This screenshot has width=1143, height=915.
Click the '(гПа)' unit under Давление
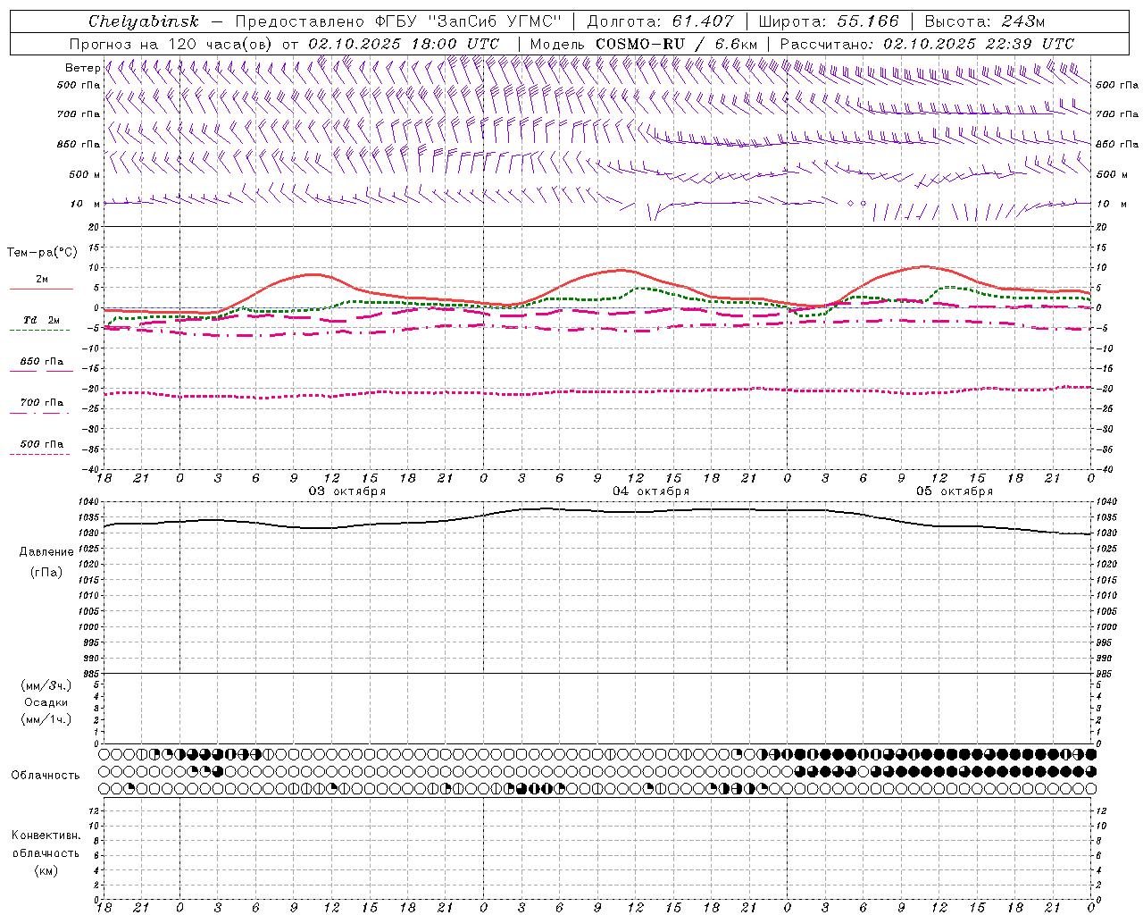point(46,572)
